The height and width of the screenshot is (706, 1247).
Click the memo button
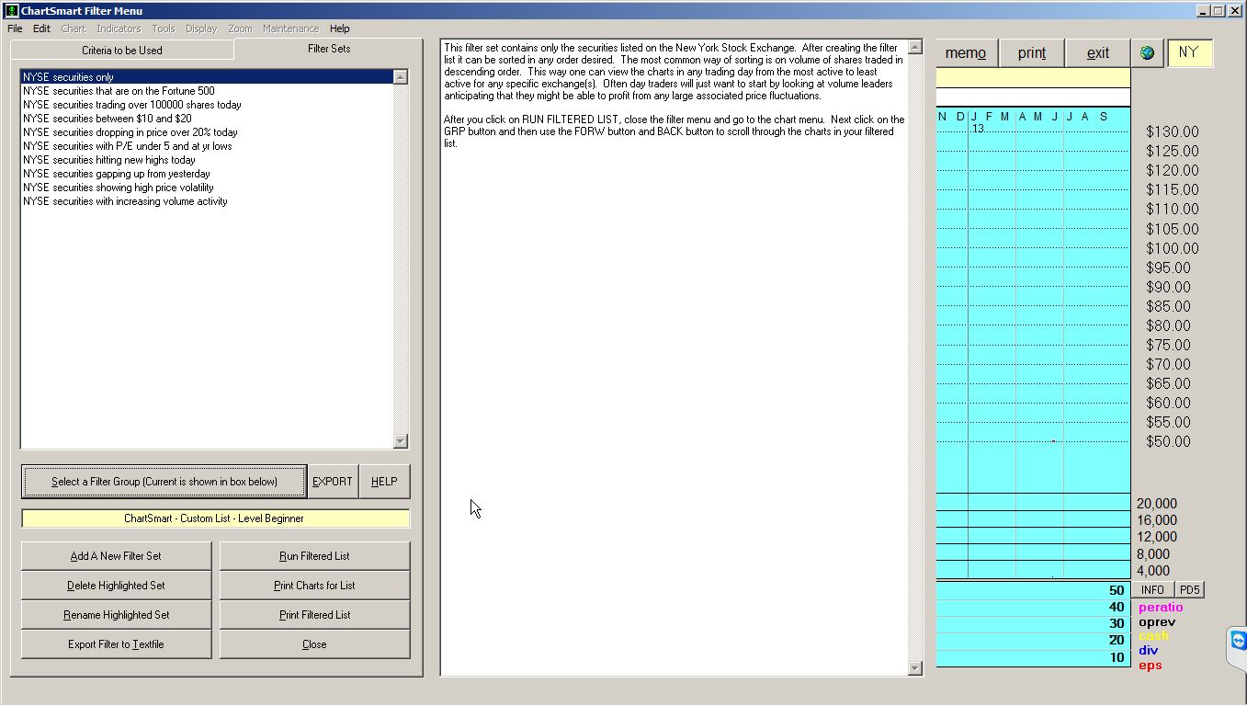pyautogui.click(x=965, y=53)
